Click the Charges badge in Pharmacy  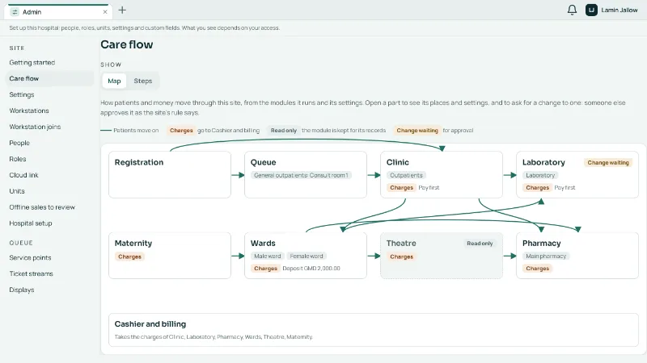[537, 269]
